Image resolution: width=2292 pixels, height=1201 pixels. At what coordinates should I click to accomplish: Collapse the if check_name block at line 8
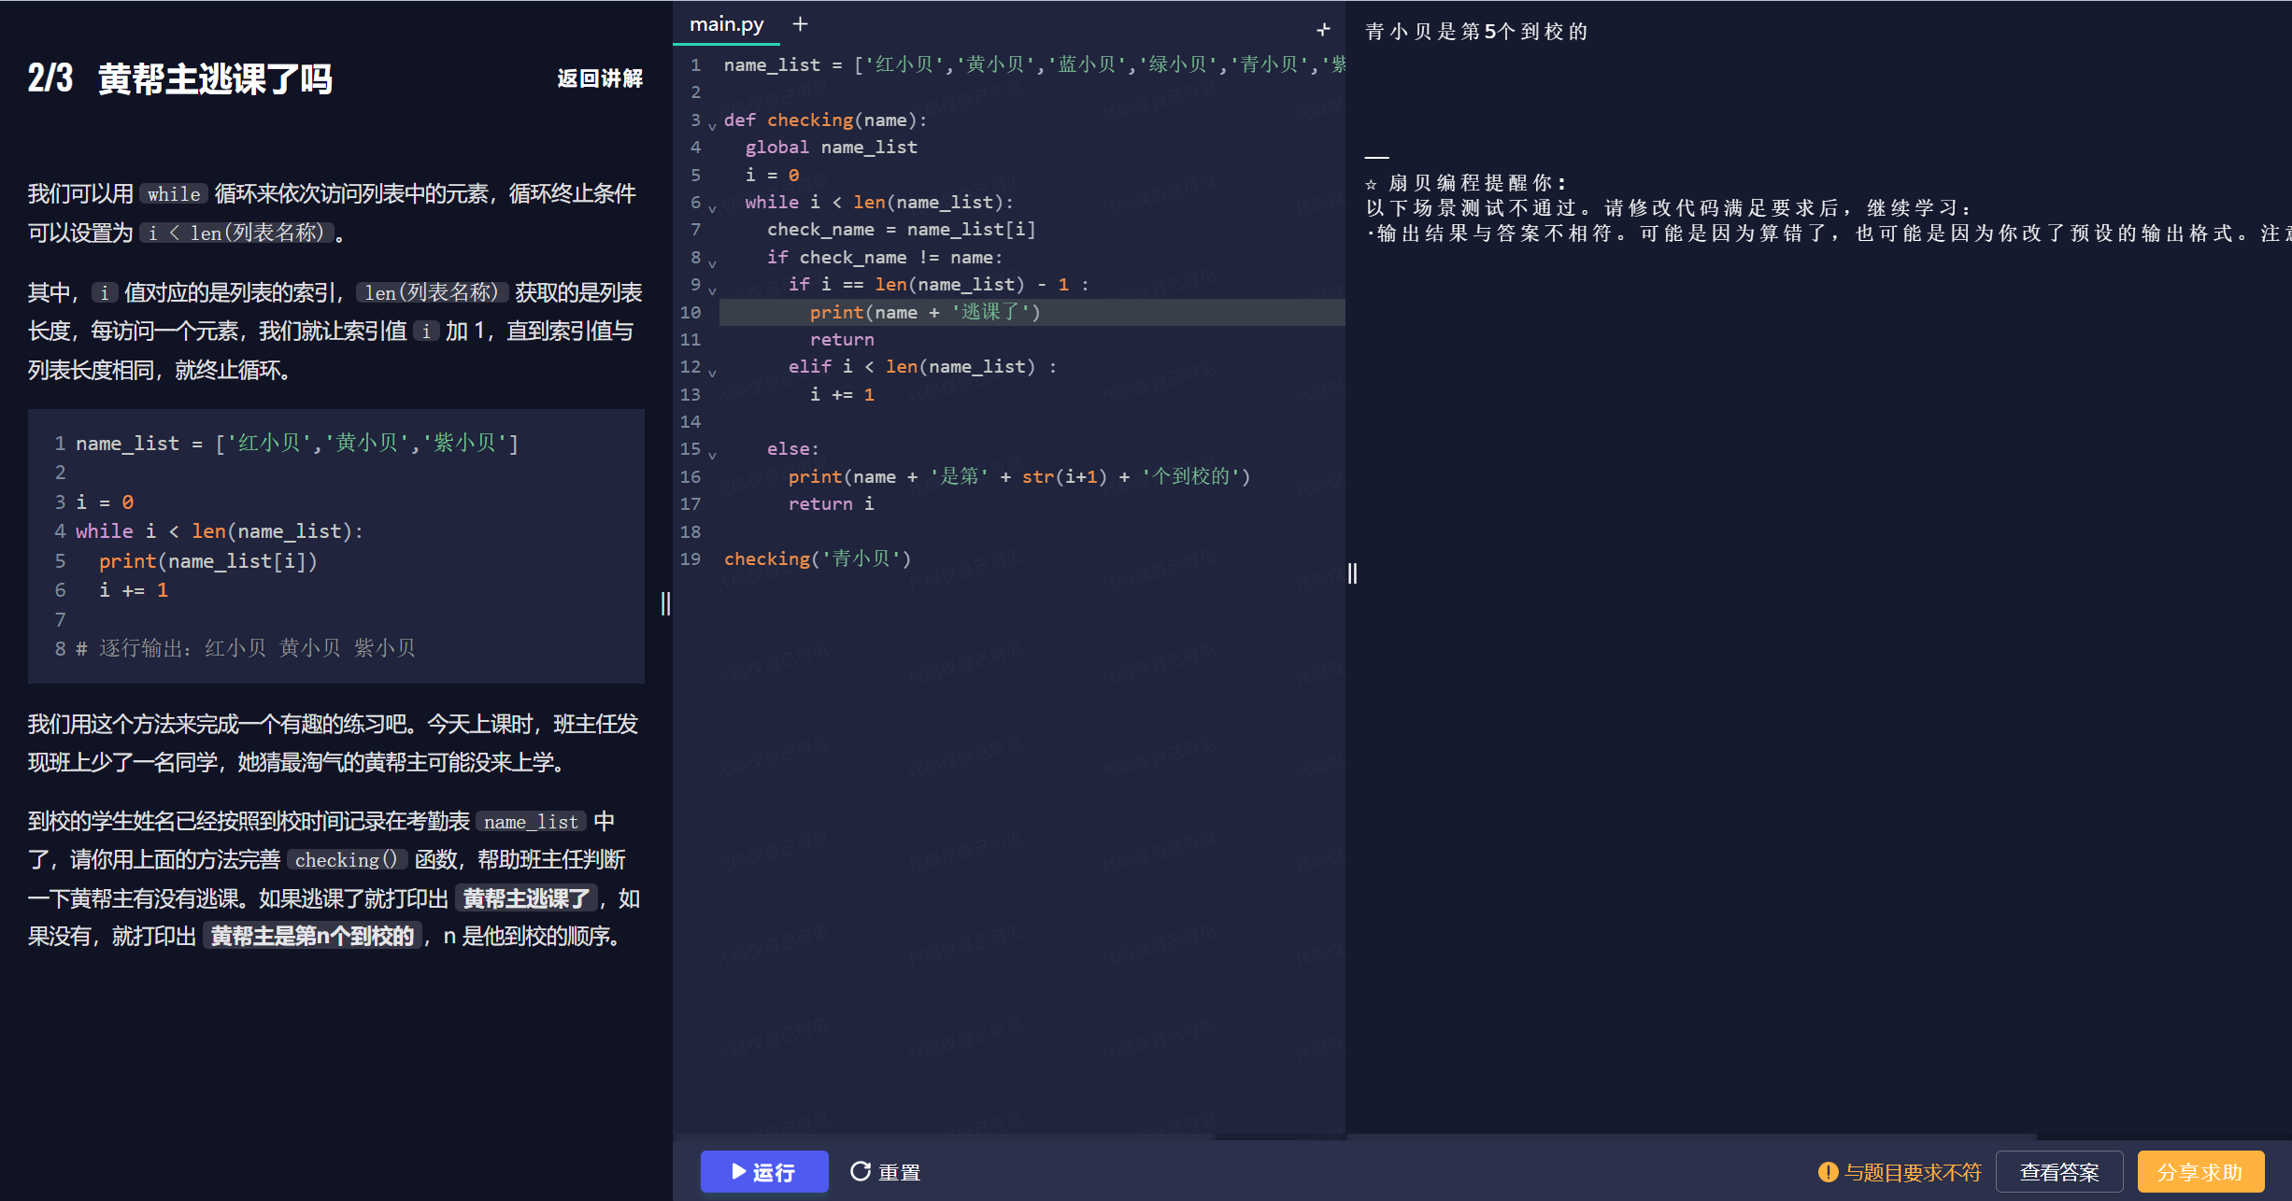pyautogui.click(x=712, y=262)
